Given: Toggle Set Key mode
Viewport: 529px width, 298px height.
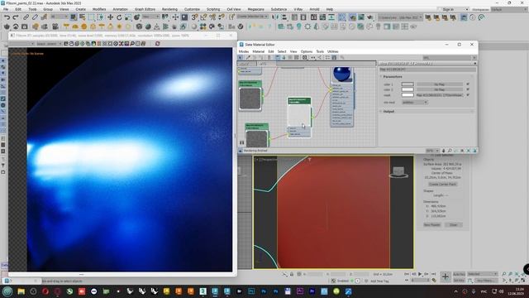Looking at the screenshot, I should point(459,281).
